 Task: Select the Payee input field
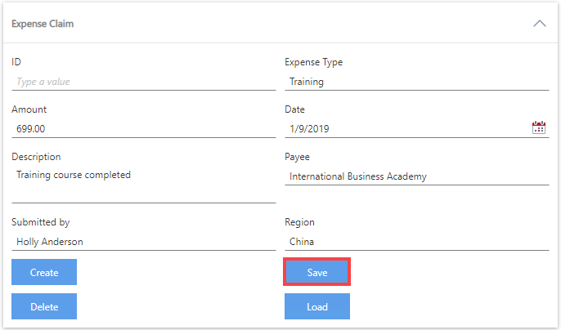pos(416,176)
